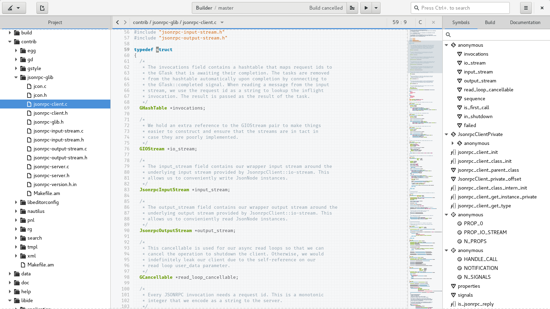This screenshot has width=550, height=309.
Task: Open the top-level Makefile.am under contrib
Action: [41, 265]
